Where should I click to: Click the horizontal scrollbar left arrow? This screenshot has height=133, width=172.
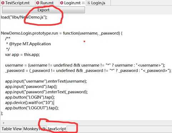pos(4,123)
